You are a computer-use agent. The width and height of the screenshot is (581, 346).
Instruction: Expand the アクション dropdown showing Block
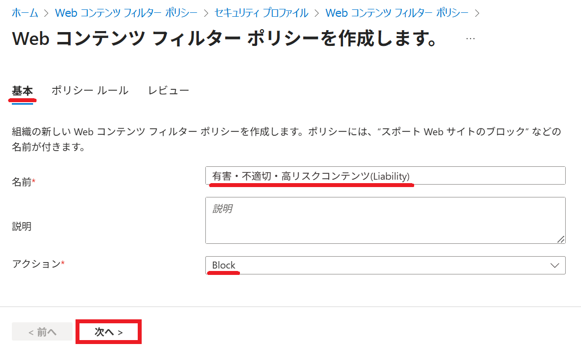click(x=386, y=265)
